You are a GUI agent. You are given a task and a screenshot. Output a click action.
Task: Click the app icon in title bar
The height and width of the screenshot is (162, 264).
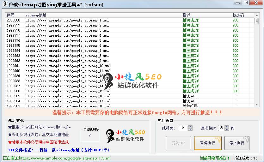coord(5,4)
